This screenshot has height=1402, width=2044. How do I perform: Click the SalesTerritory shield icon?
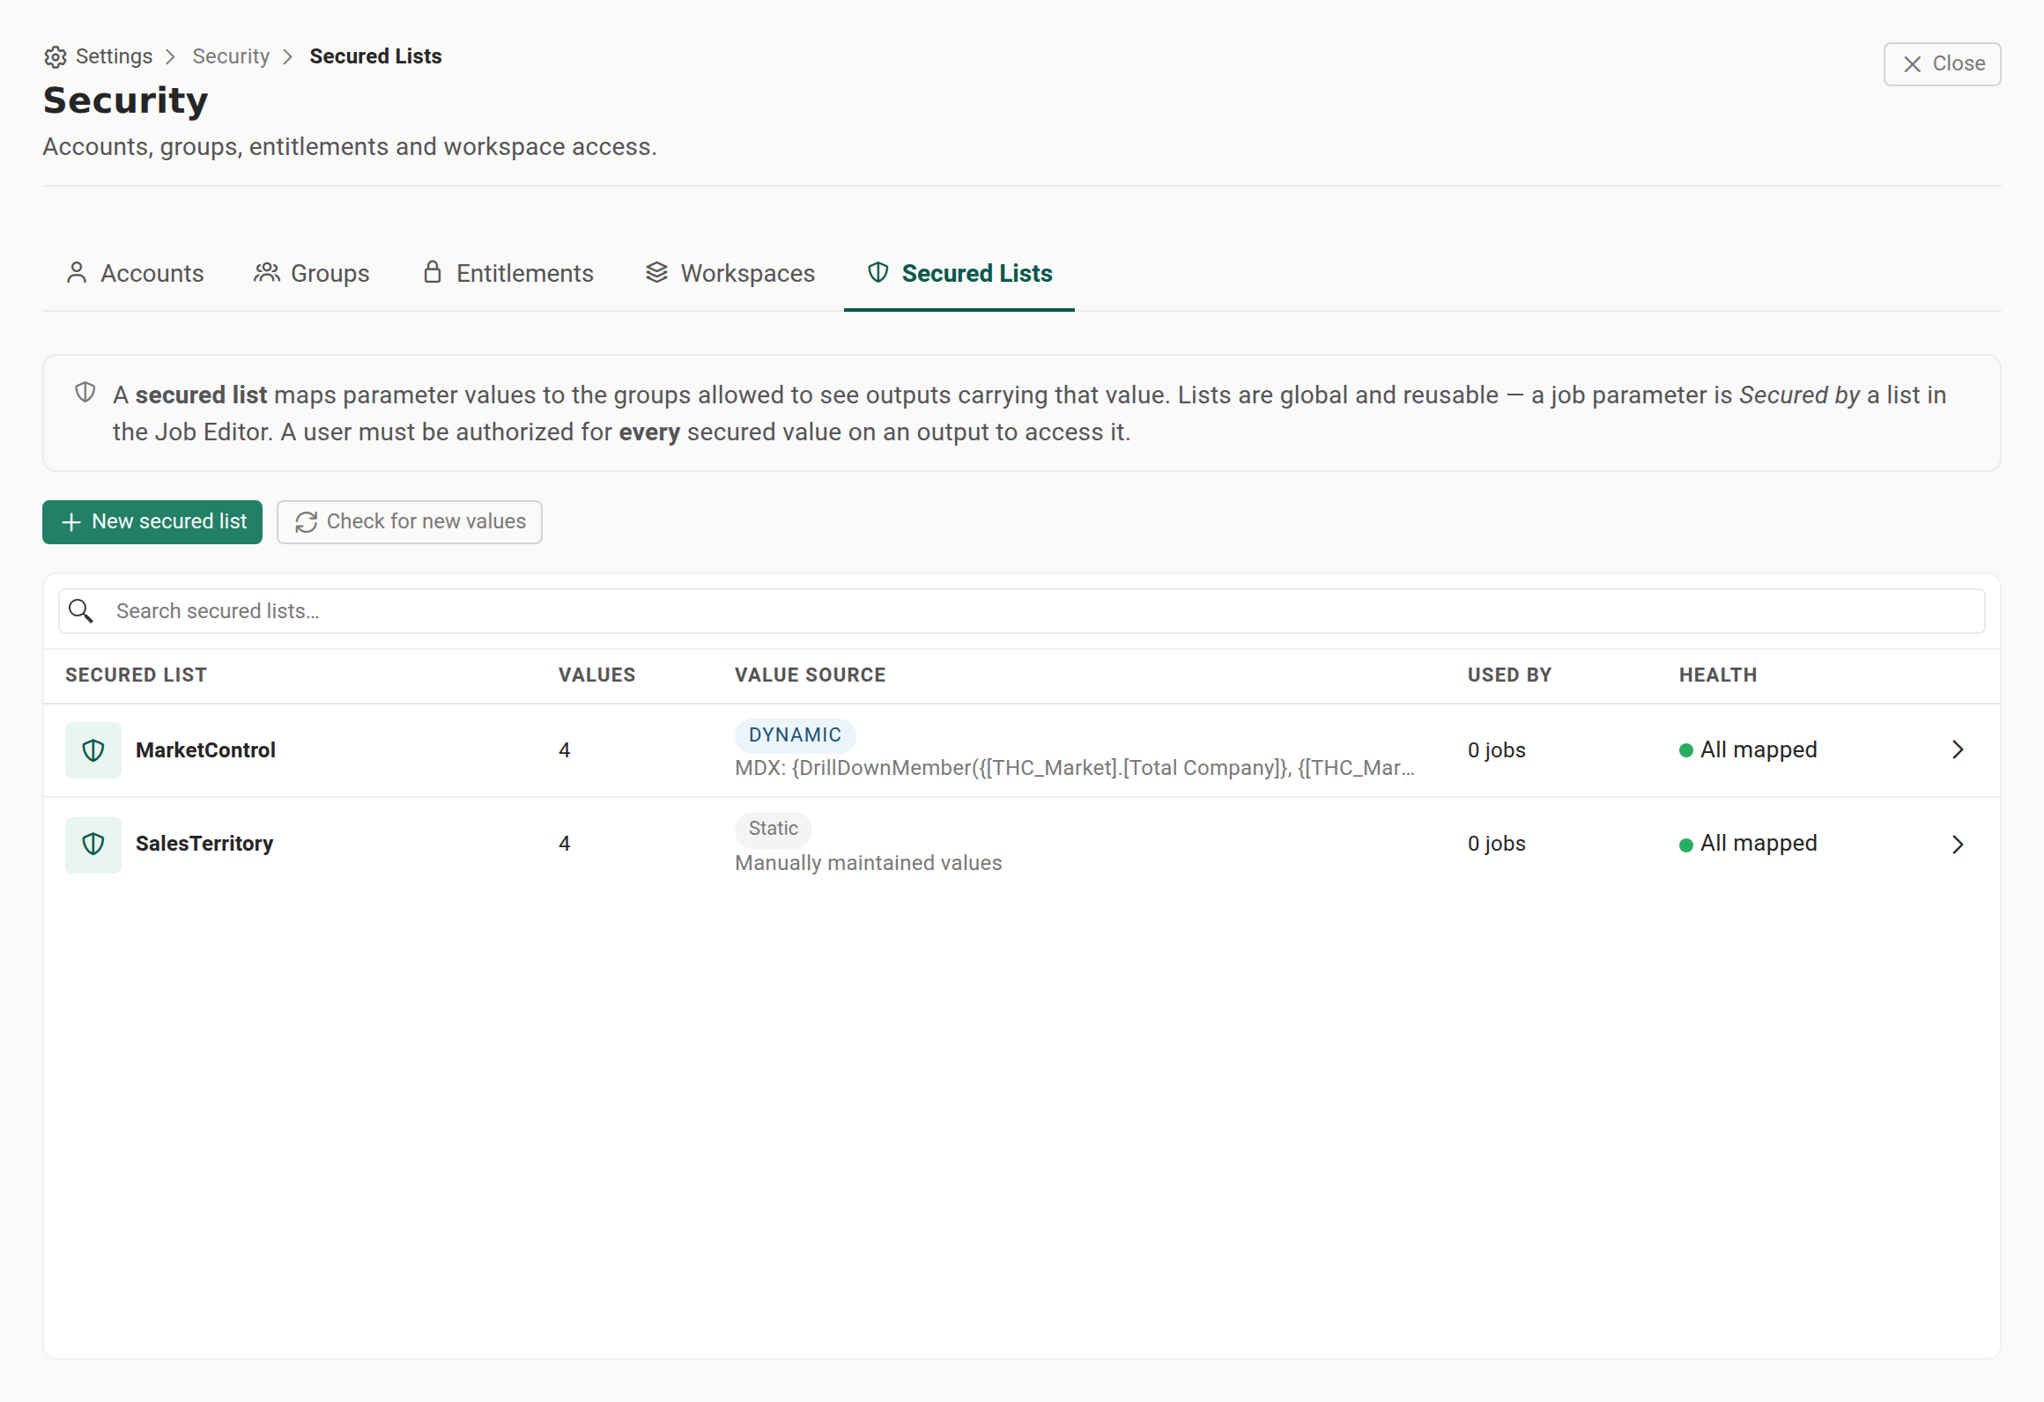point(93,844)
